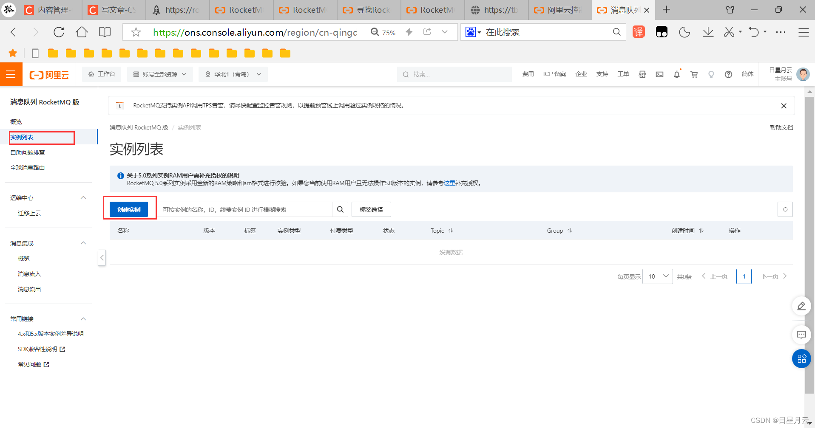
Task: Bookmark page with star icon
Action: pyautogui.click(x=136, y=32)
